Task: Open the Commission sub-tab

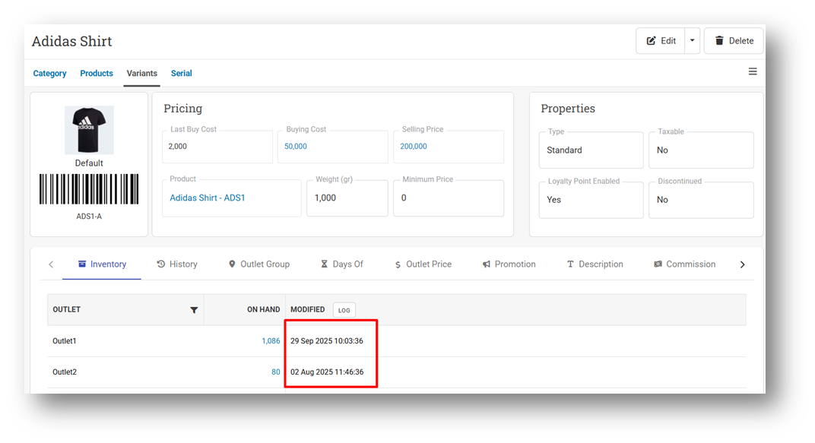Action: (x=684, y=264)
